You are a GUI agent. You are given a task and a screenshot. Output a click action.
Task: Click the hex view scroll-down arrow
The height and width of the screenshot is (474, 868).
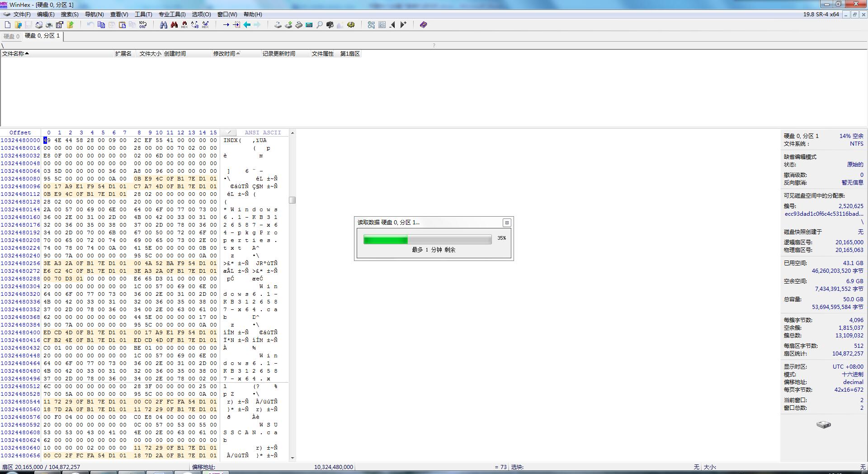[292, 458]
